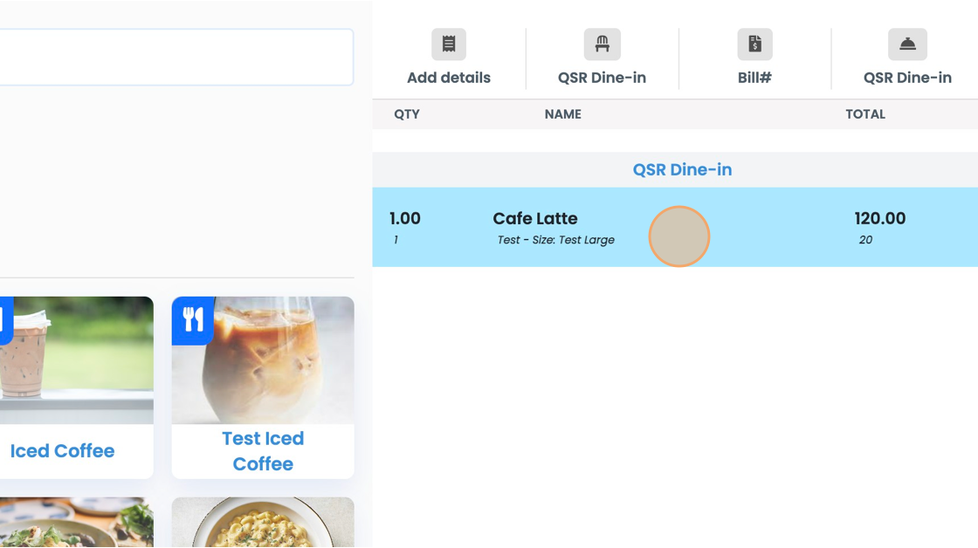The width and height of the screenshot is (978, 548).
Task: Open the Bill# invoice icon
Action: [x=754, y=45]
